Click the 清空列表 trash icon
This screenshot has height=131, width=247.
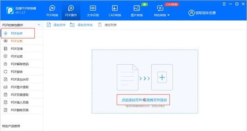tap(100, 25)
